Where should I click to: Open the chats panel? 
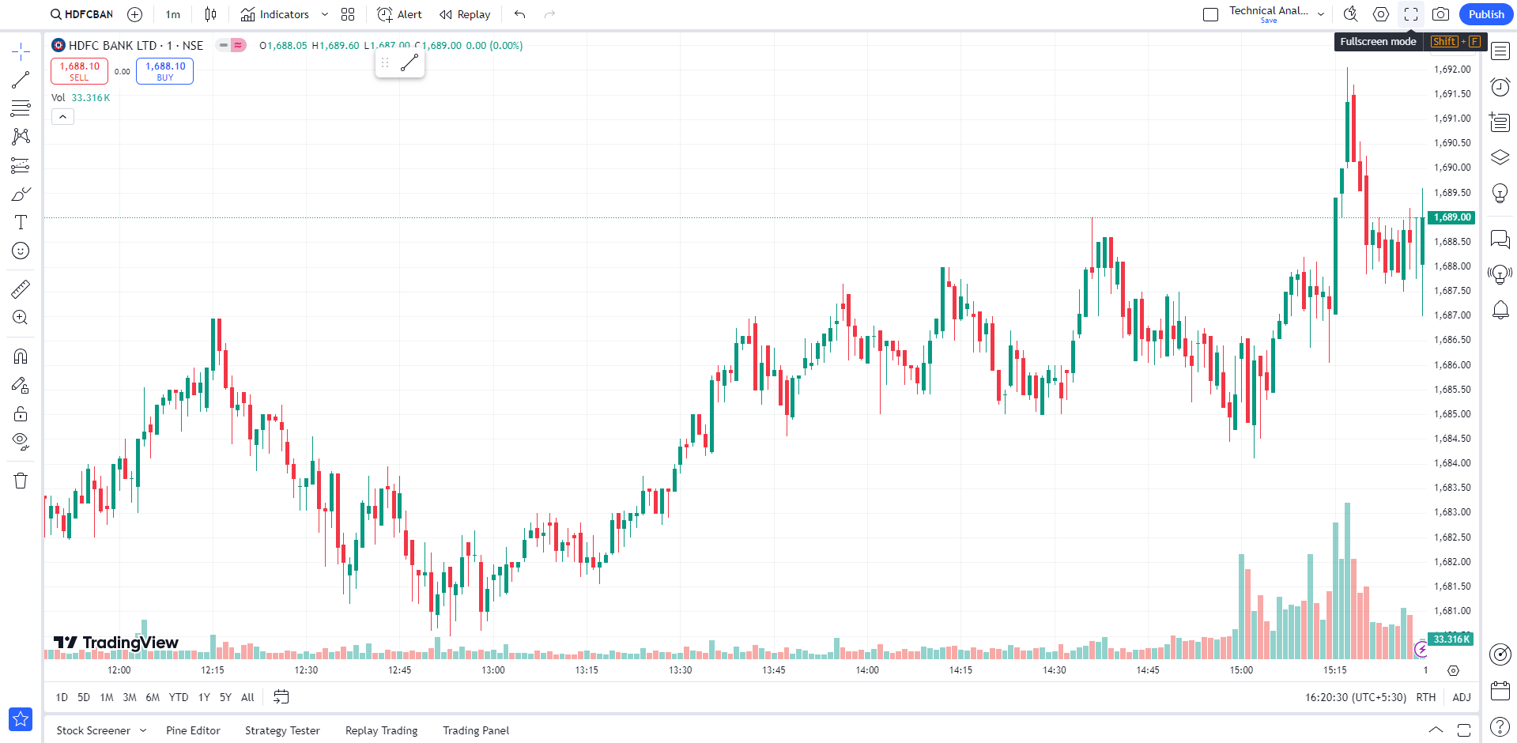pyautogui.click(x=1500, y=239)
